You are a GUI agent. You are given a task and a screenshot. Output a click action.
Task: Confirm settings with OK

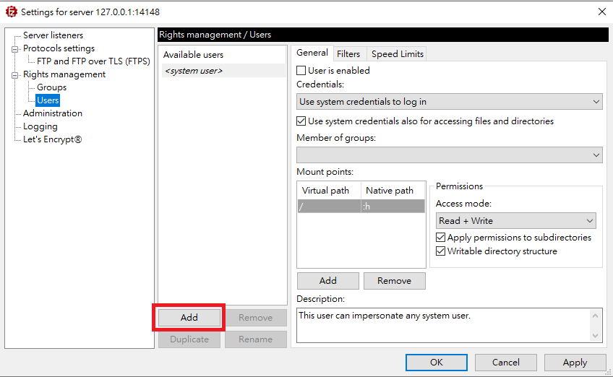point(437,363)
